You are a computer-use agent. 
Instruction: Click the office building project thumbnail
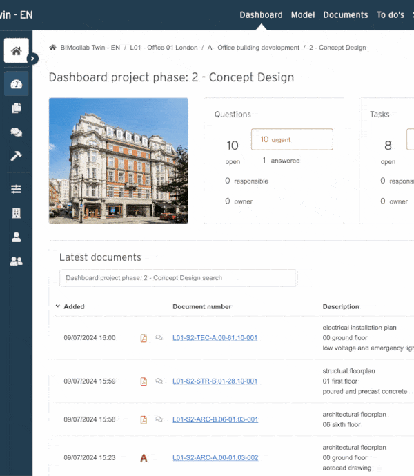pos(119,161)
